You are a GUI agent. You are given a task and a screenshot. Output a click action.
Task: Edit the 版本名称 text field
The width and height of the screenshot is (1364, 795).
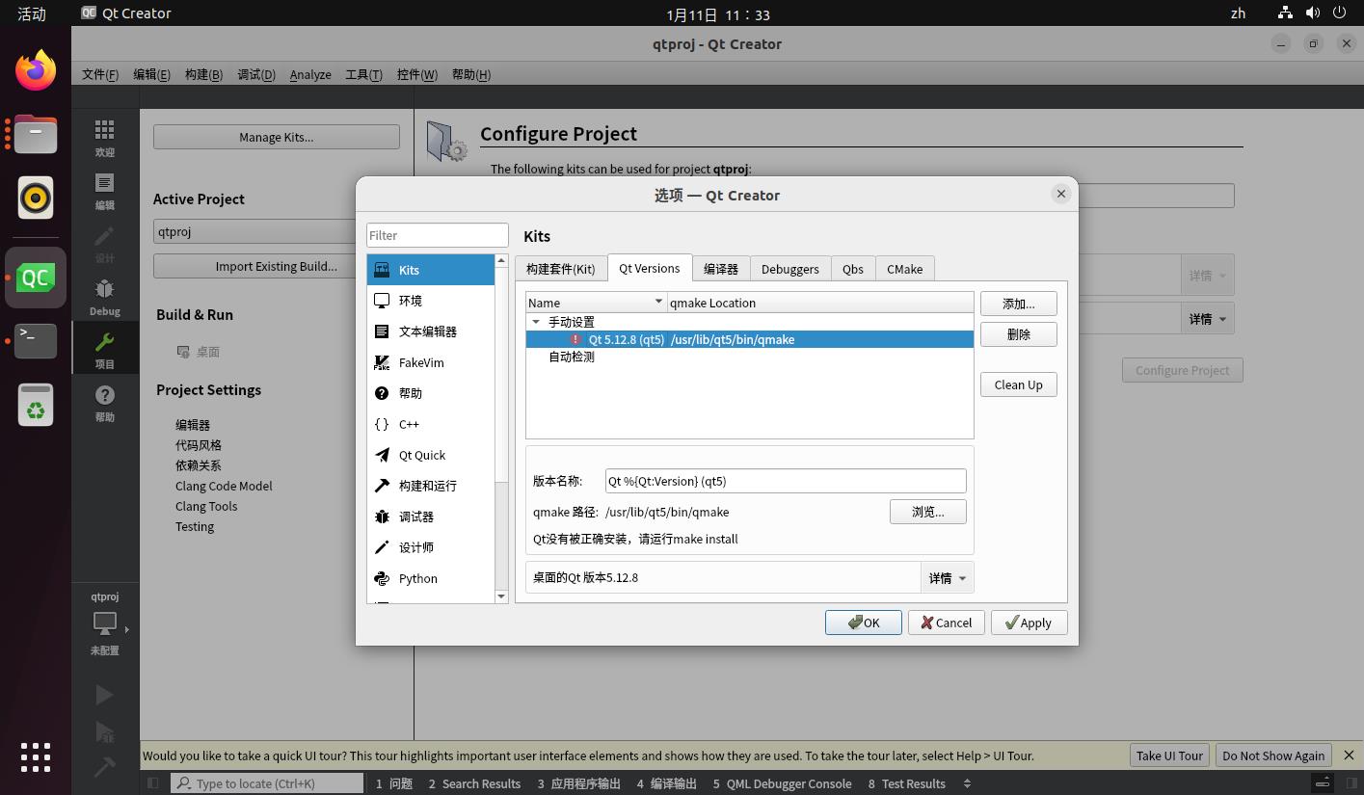point(786,481)
